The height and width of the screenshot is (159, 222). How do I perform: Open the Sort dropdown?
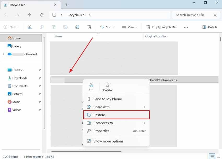107,27
